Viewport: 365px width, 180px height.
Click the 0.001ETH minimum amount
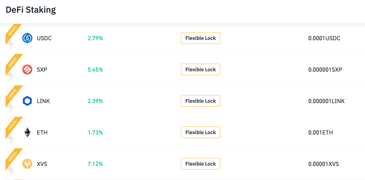click(321, 133)
